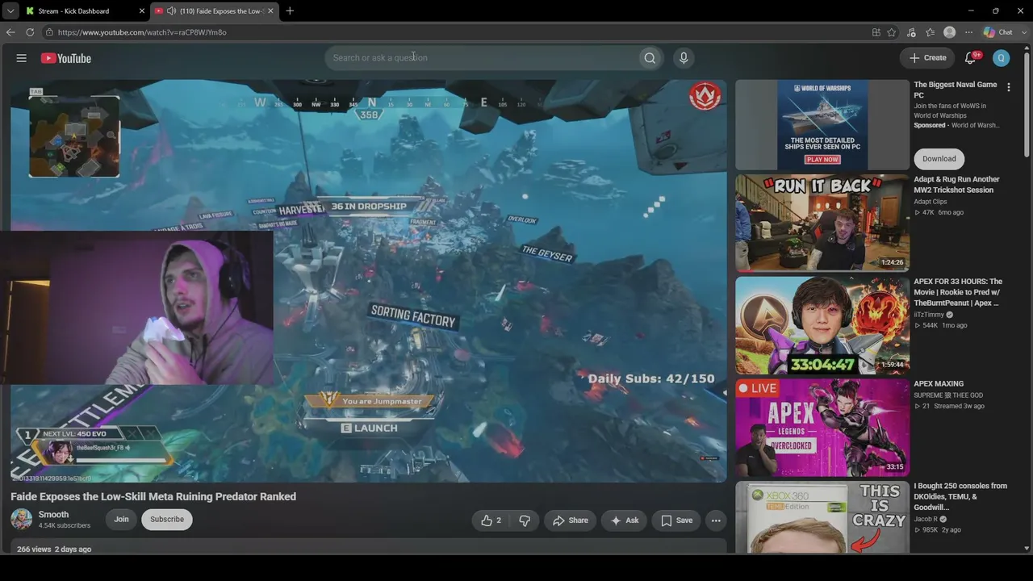Viewport: 1033px width, 581px height.
Task: Click the main video player
Action: click(x=369, y=280)
